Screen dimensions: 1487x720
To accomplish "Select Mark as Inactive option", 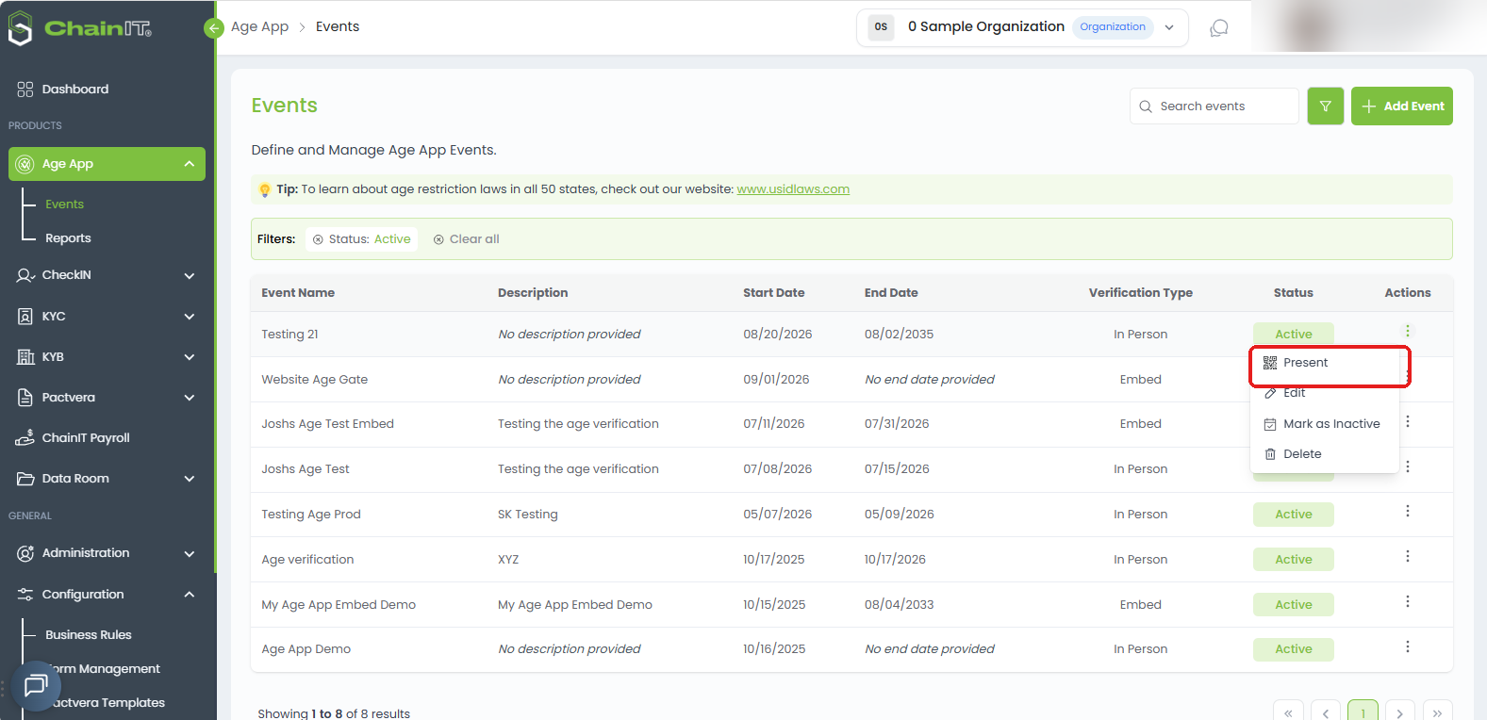I will click(1324, 424).
